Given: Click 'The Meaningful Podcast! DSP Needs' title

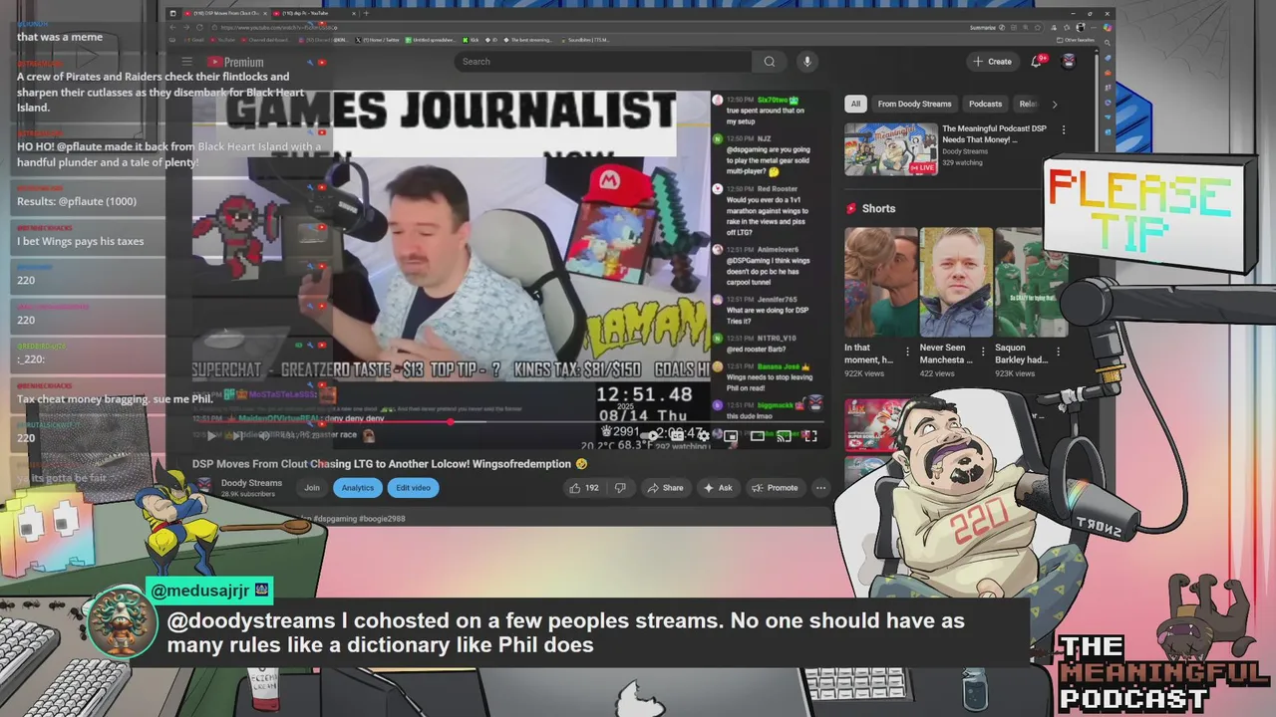Looking at the screenshot, I should pos(995,134).
